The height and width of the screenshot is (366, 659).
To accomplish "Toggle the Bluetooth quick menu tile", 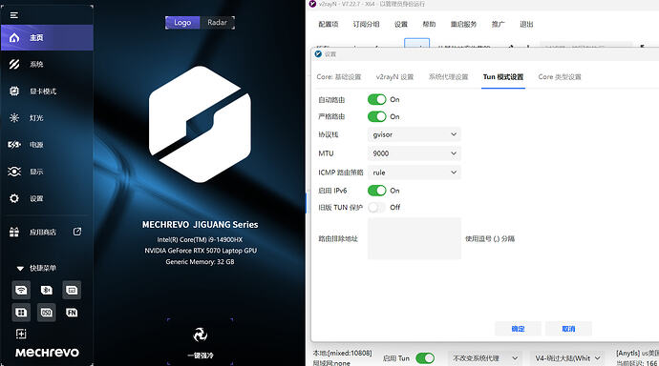I will coord(46,290).
